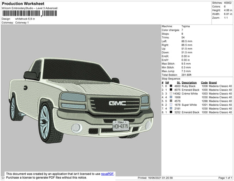
Task: Click the 'Description' column header
Action: 189,83
